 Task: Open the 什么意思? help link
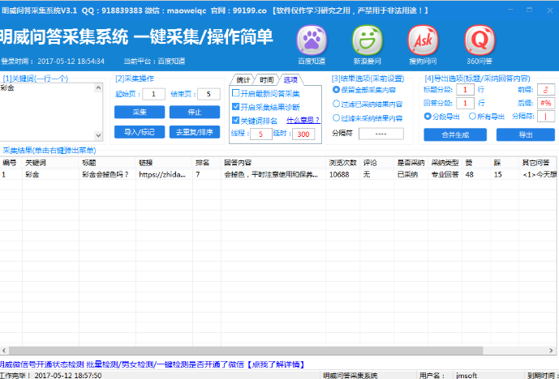(x=303, y=121)
